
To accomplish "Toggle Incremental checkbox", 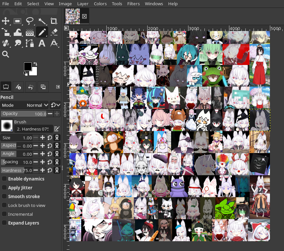I will coord(4,214).
